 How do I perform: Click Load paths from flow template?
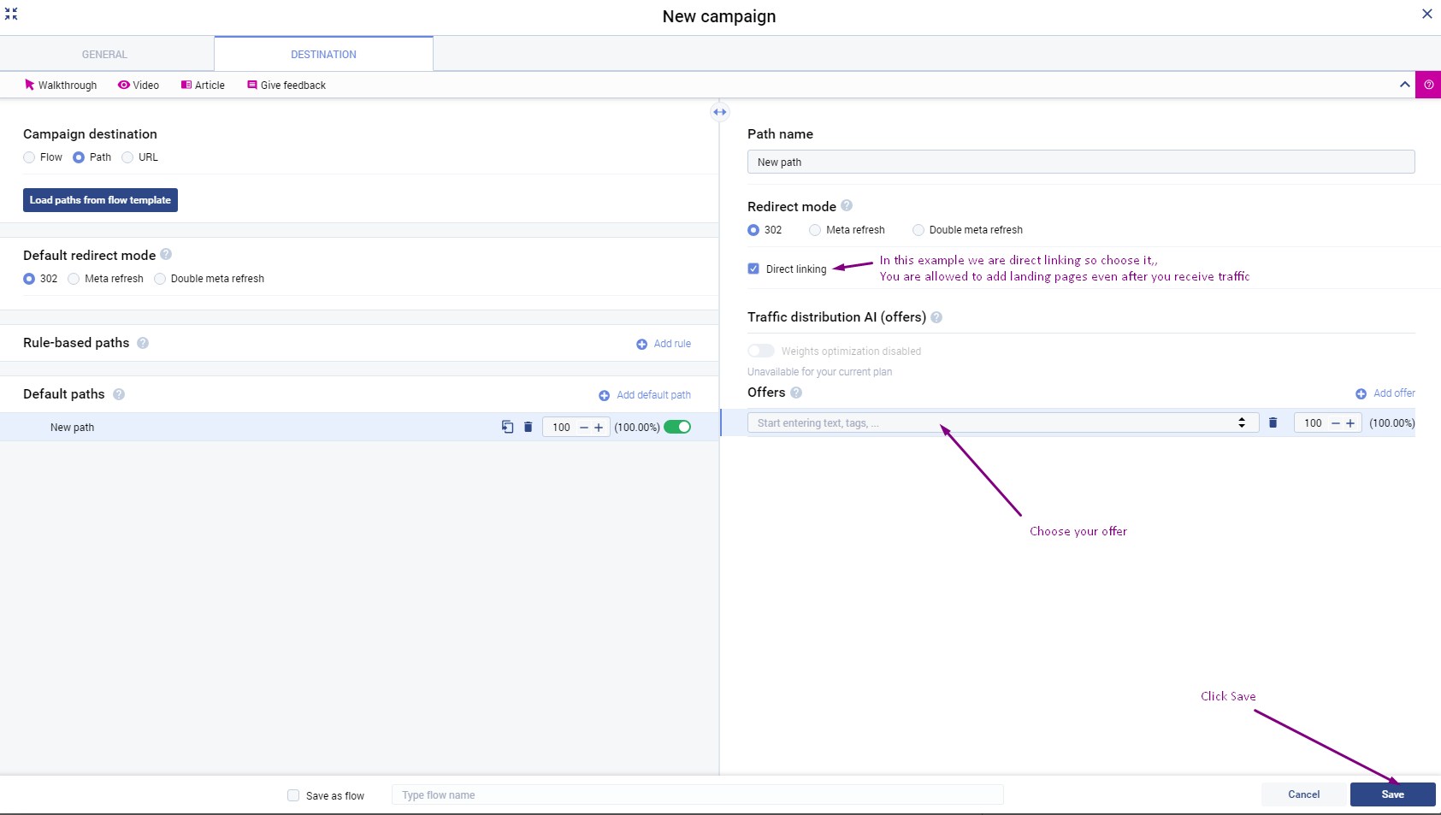(x=100, y=200)
